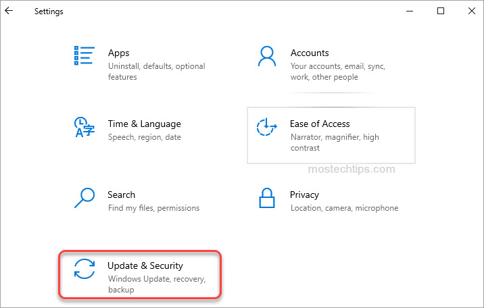Open the Apps settings heading
The image size is (484, 308).
tap(118, 53)
